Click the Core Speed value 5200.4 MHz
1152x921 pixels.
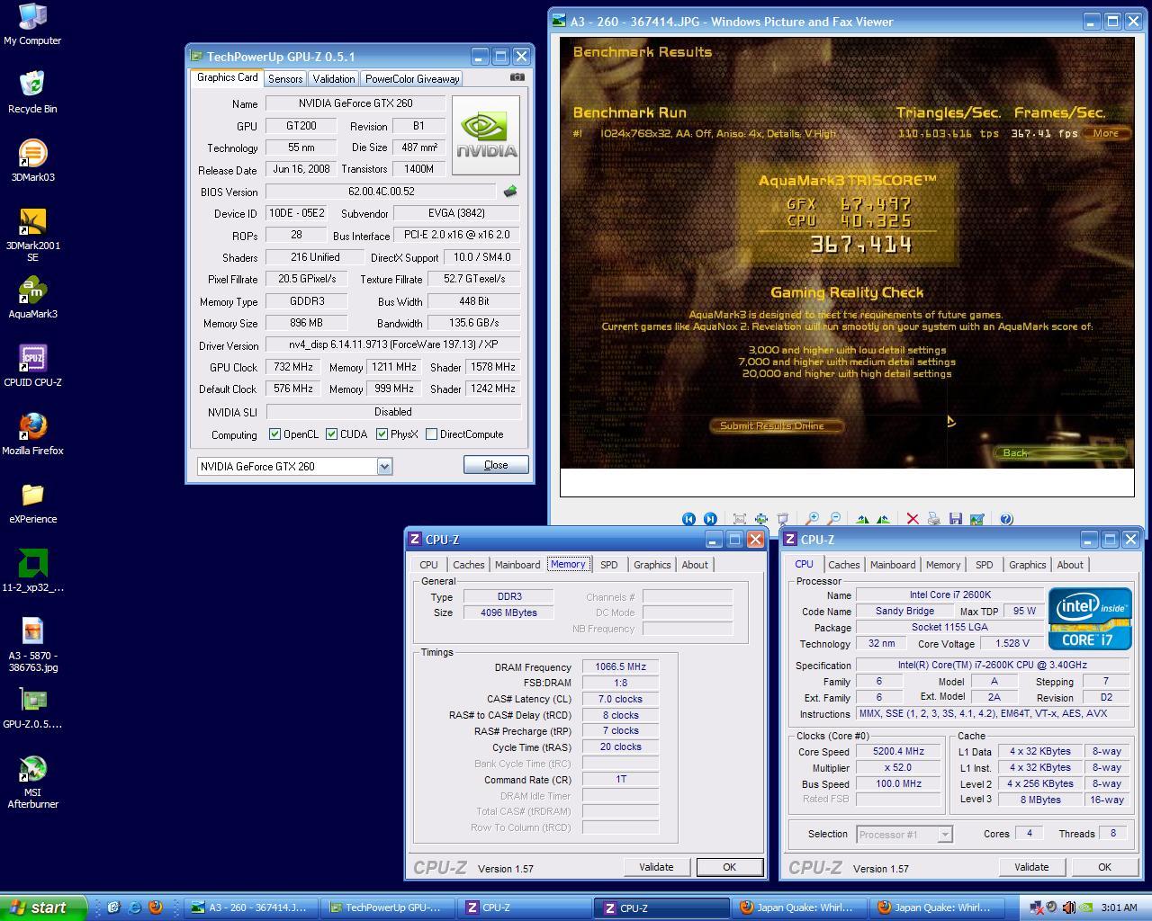pyautogui.click(x=898, y=752)
